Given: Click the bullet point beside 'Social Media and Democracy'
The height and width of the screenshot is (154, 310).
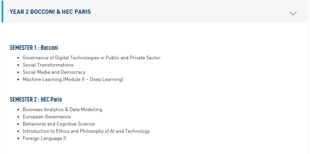Looking at the screenshot, I should point(18,72).
